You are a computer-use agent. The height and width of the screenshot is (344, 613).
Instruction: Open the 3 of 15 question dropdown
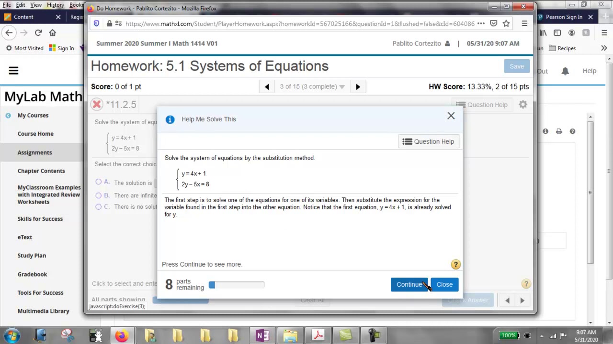click(x=312, y=86)
